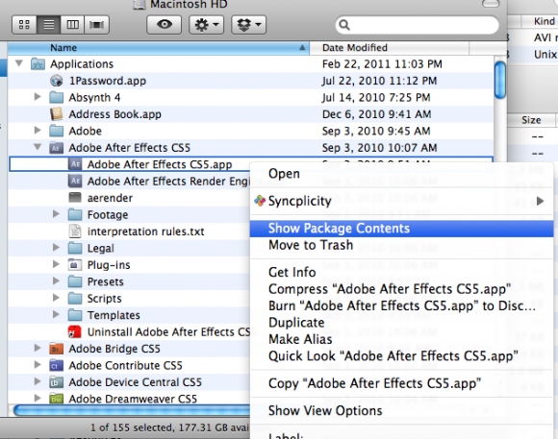Choose Compress "Adobe After Effects CS5.app"
The height and width of the screenshot is (439, 558).
[402, 289]
